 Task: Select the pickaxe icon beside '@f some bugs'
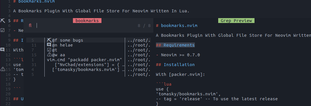point(49,40)
